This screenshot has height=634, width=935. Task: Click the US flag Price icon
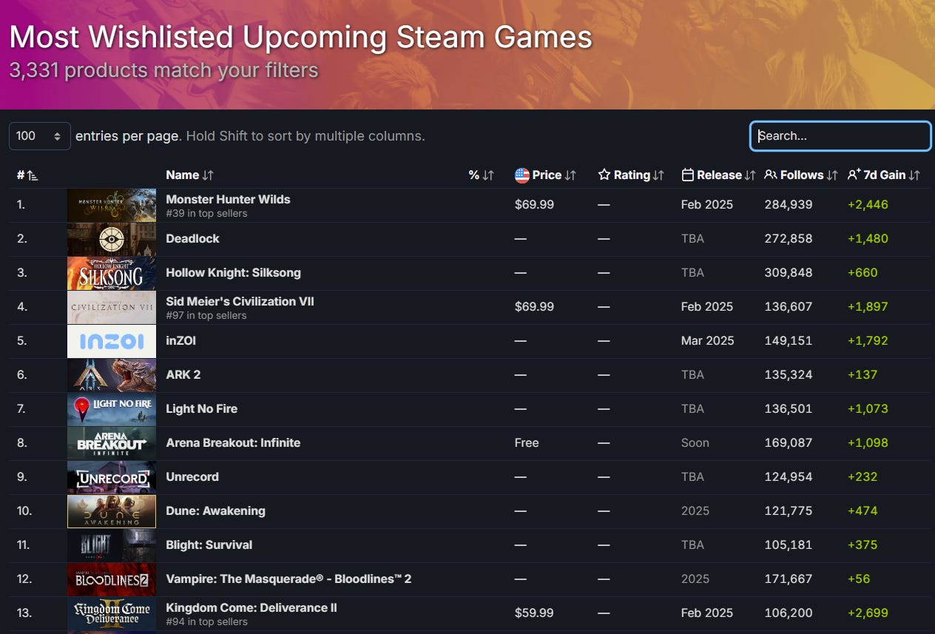pyautogui.click(x=522, y=175)
